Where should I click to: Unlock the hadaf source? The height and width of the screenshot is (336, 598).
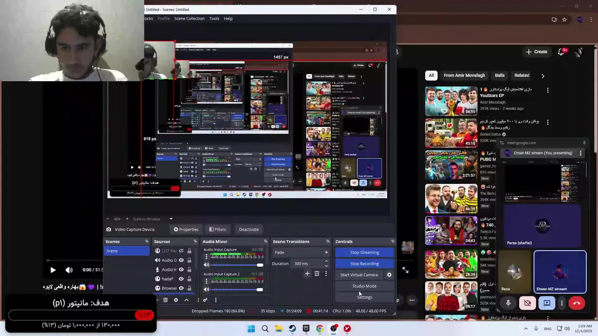pyautogui.click(x=189, y=279)
